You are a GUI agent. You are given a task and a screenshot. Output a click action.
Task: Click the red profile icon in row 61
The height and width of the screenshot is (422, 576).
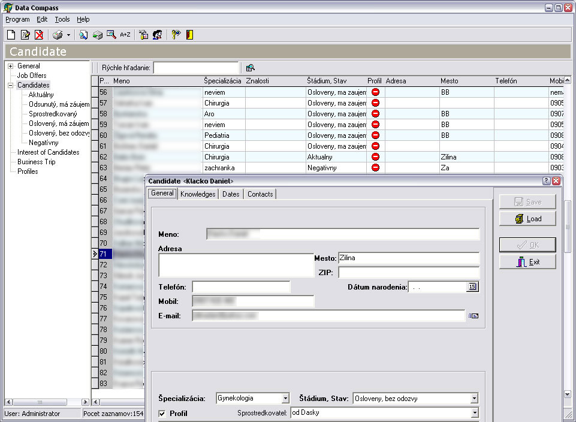(375, 146)
